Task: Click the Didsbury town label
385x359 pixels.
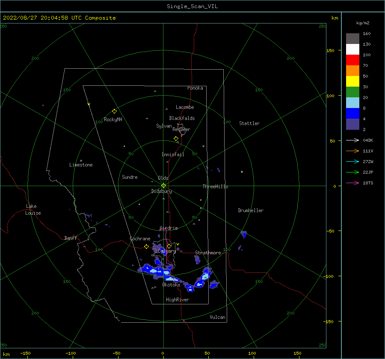Action: [x=162, y=191]
